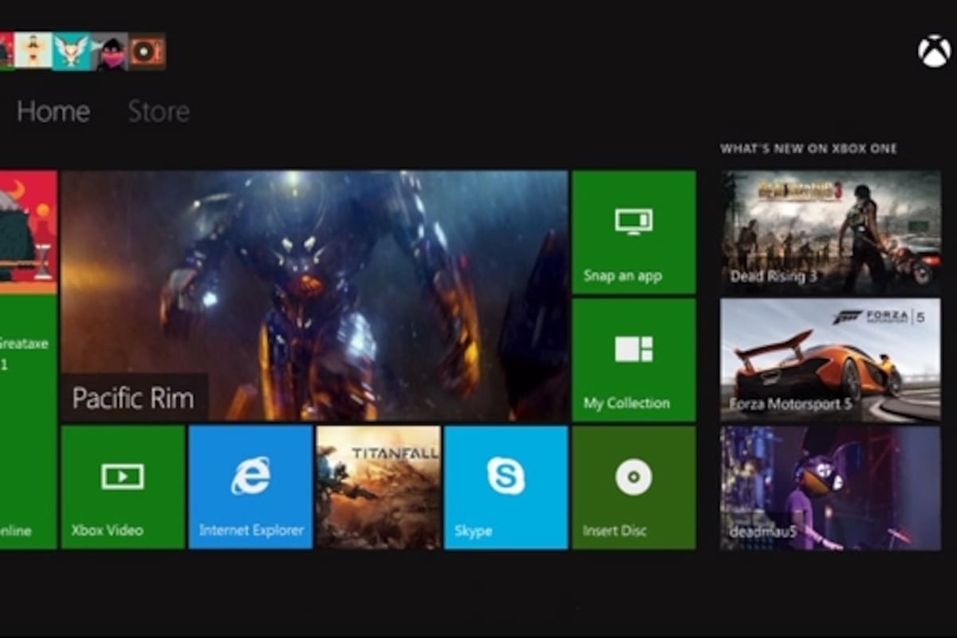Screen dimensions: 957x638
Task: Select the beige background character avatar
Action: tap(33, 51)
